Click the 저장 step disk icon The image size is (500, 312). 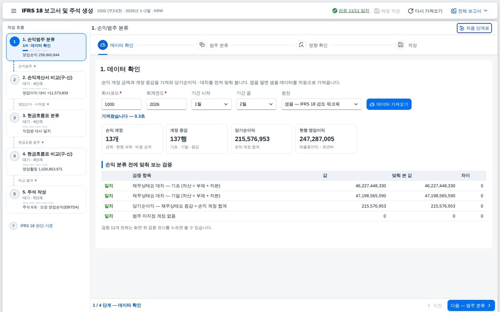click(x=401, y=45)
